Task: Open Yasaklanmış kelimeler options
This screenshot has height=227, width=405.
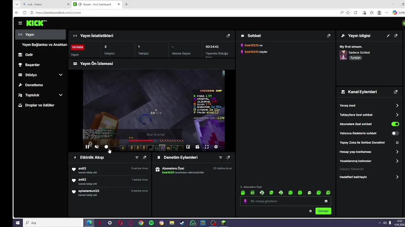Action: tap(369, 161)
